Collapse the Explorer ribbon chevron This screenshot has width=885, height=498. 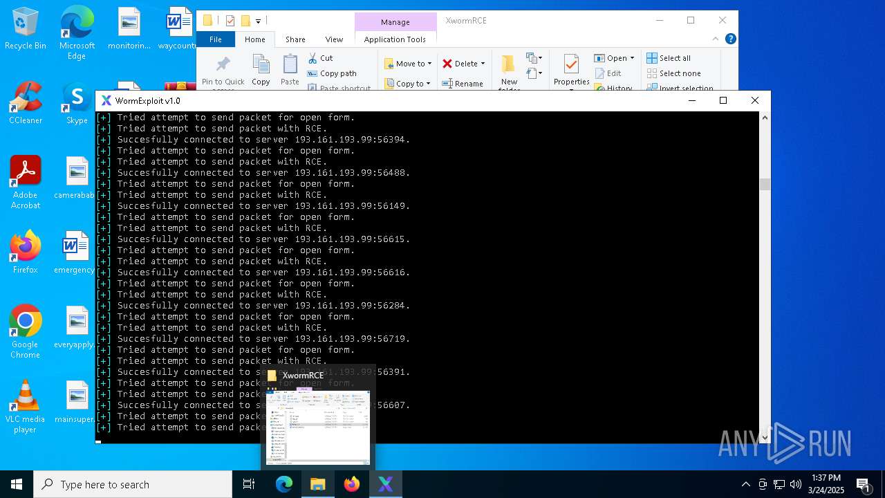point(716,39)
